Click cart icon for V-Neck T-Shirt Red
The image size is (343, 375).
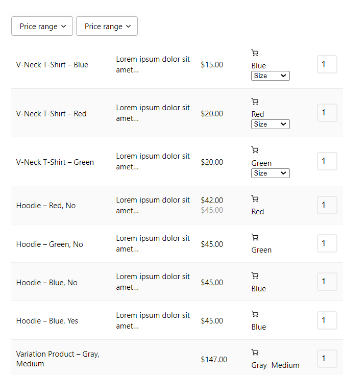[255, 102]
